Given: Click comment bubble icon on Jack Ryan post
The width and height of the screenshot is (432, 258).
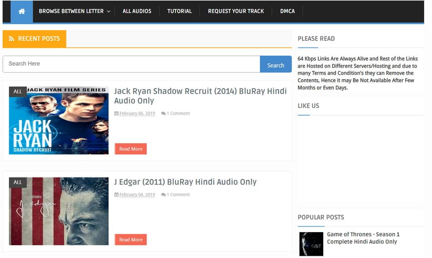Looking at the screenshot, I should pos(163,113).
